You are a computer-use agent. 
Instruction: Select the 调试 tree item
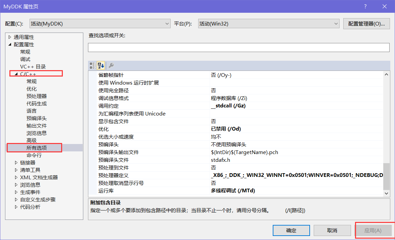point(25,59)
